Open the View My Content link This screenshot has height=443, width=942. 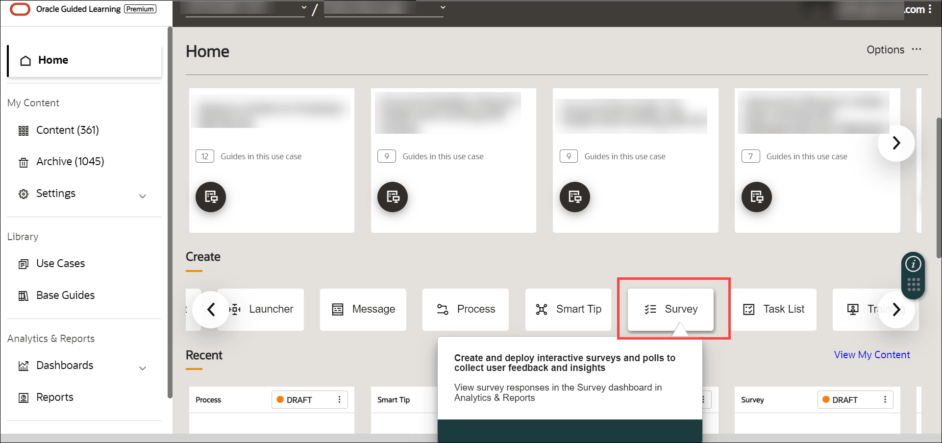(872, 355)
